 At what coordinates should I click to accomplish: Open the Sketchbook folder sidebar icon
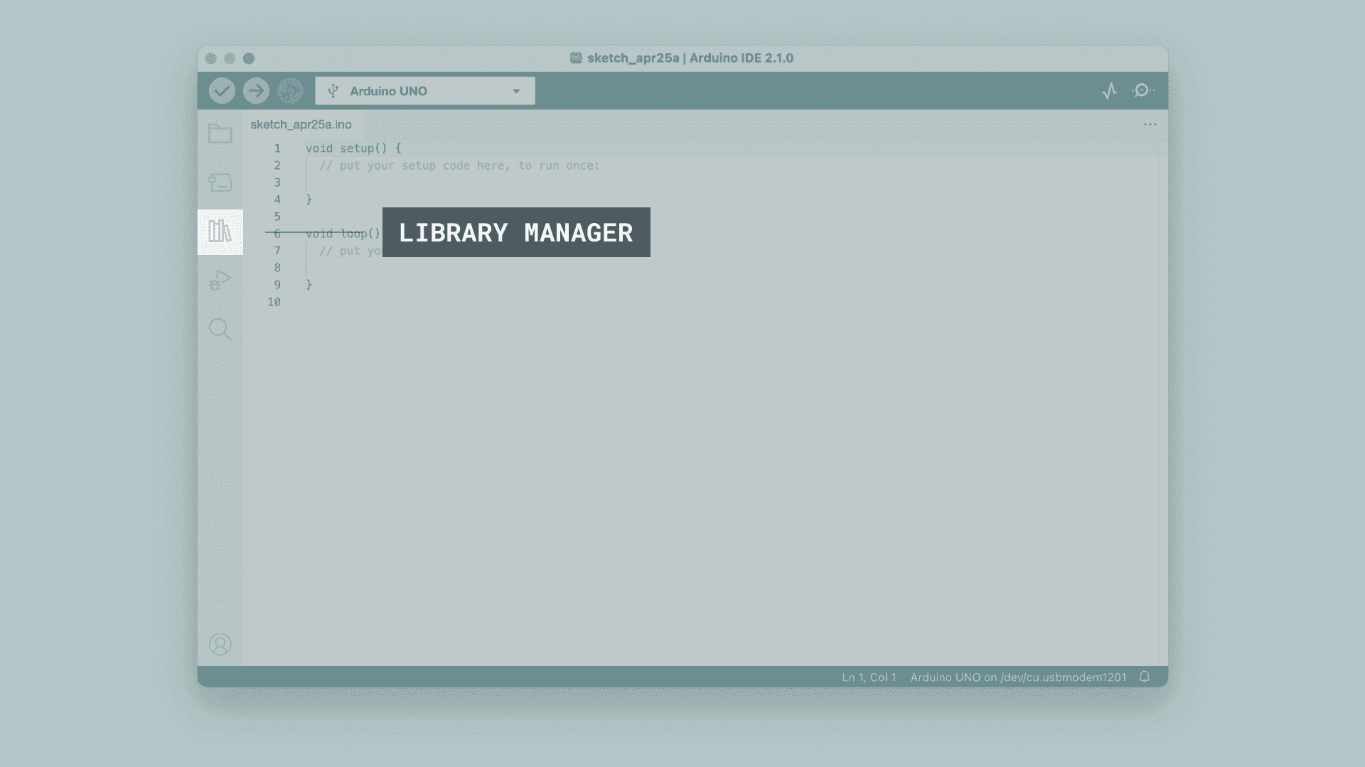point(220,134)
